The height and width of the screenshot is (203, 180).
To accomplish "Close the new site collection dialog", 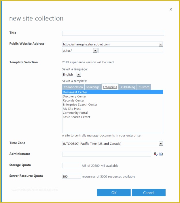I will (171, 10).
